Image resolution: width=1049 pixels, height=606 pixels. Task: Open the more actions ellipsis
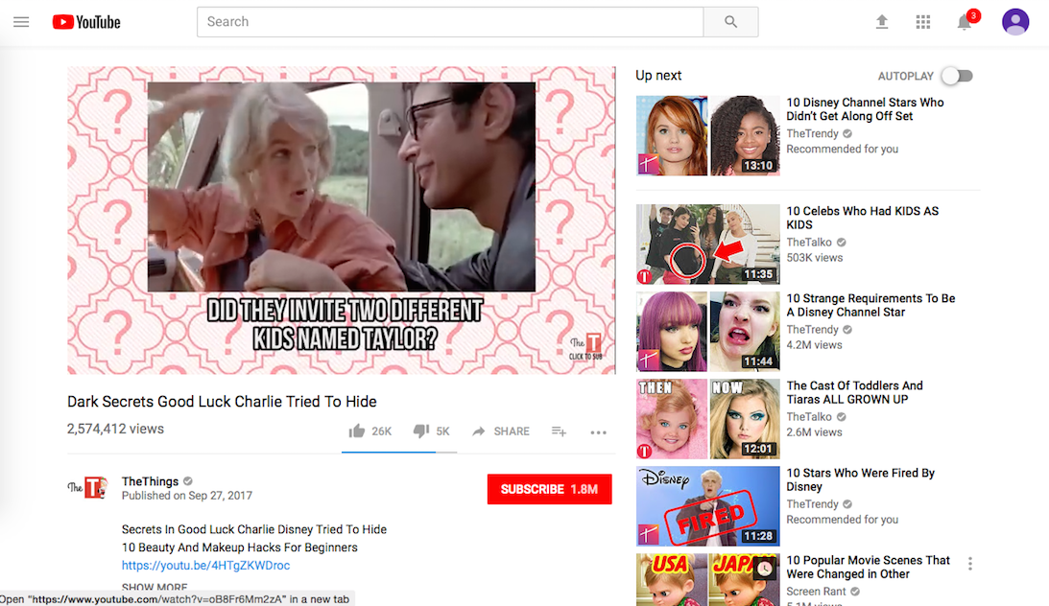(x=598, y=432)
